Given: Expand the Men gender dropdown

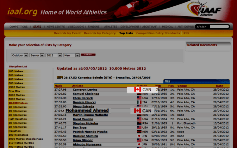Looking at the screenshot, I should pos(71,55).
